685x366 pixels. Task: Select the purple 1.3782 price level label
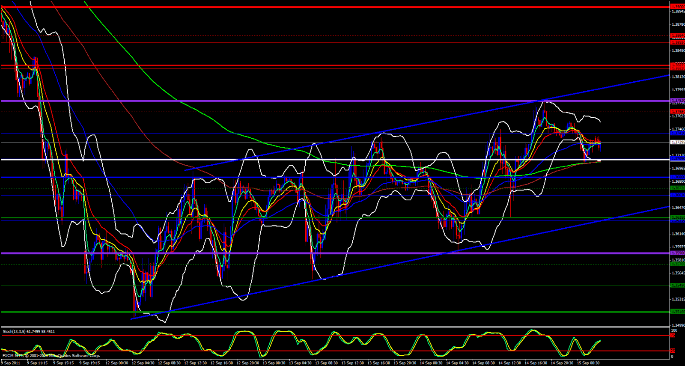677,101
